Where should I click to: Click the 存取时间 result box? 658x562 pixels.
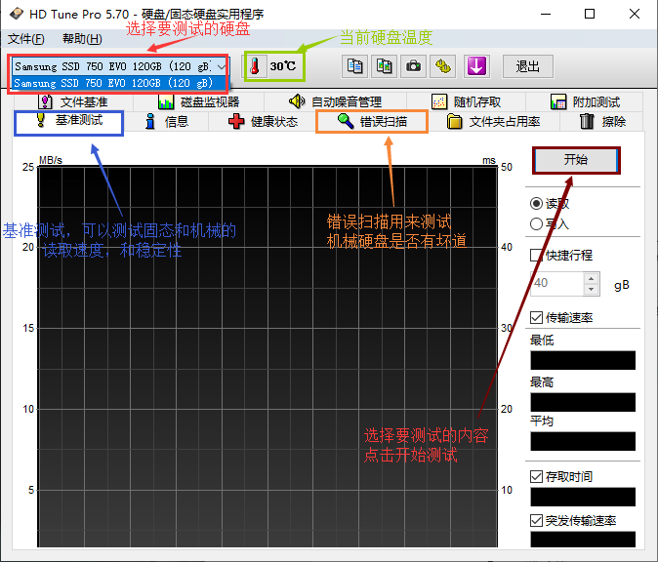pos(583,497)
